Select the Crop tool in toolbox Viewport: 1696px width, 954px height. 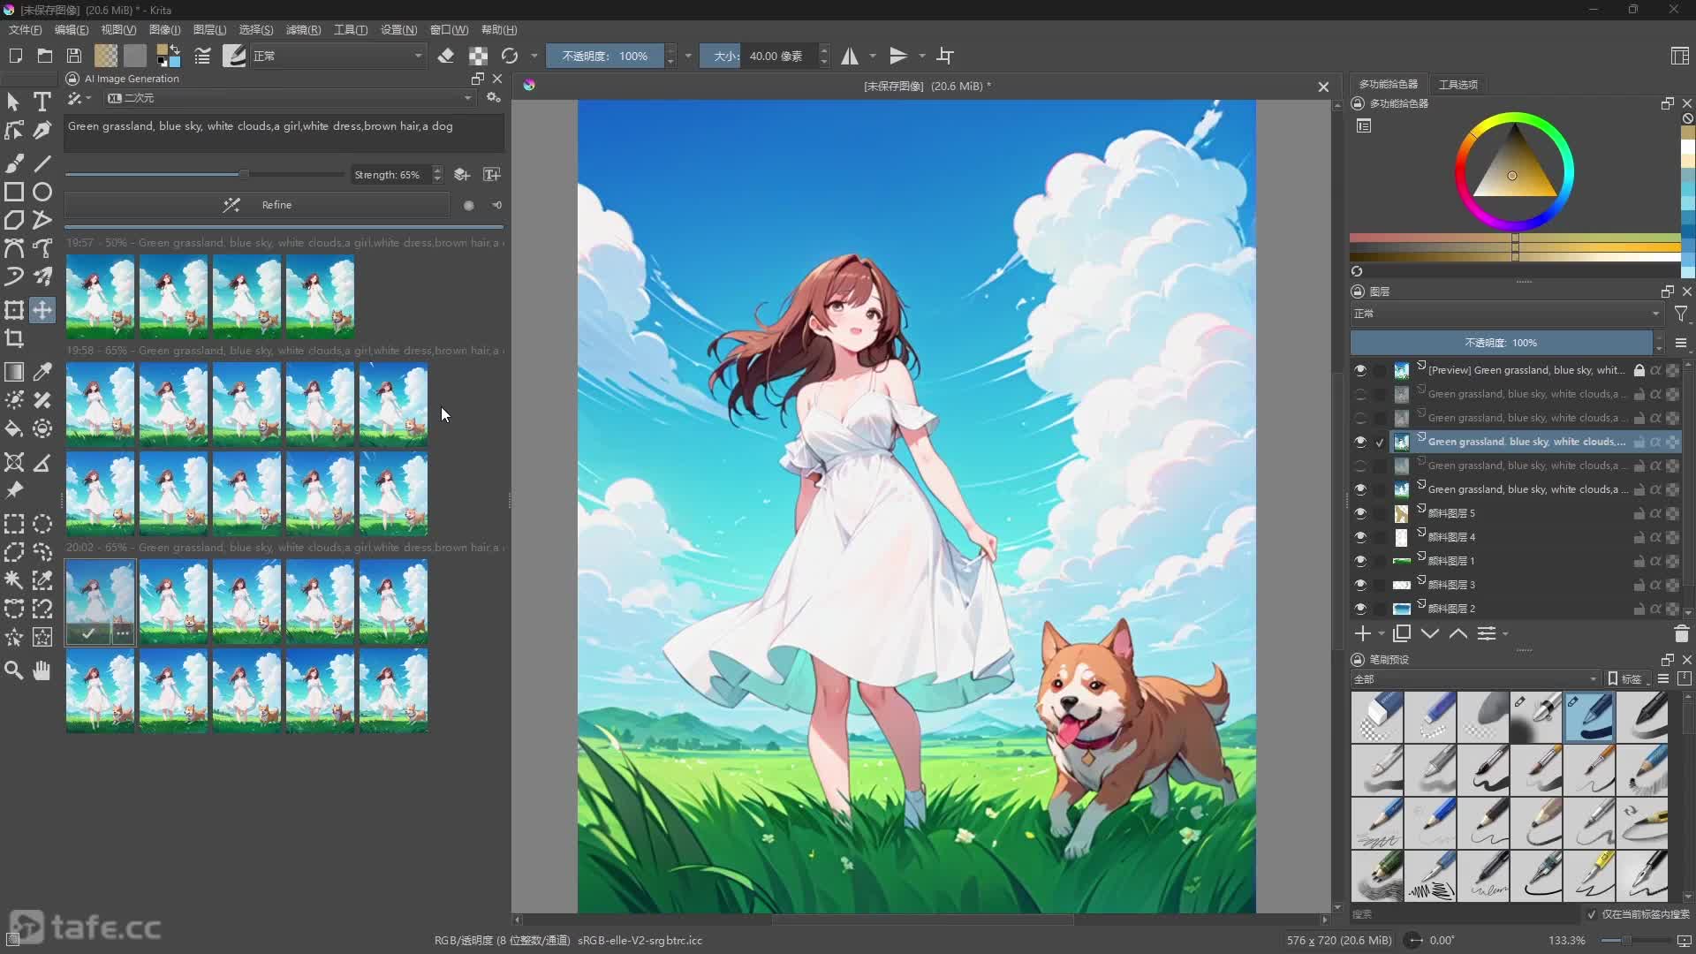coord(14,338)
